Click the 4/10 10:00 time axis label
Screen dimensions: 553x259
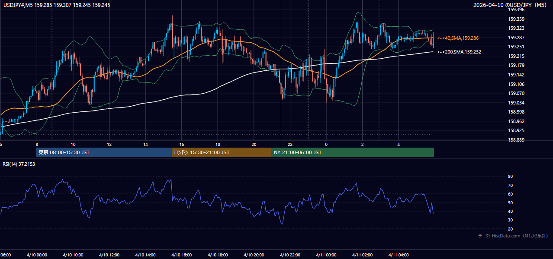(73, 255)
